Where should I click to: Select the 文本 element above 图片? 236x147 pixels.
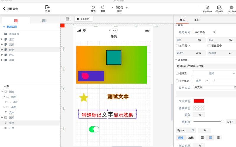point(12,113)
